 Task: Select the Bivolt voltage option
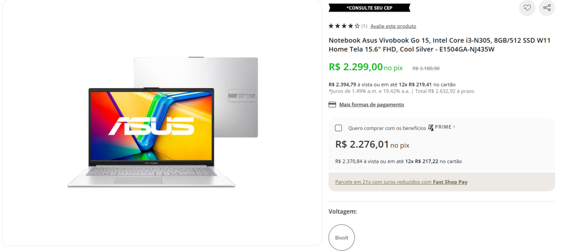coord(341,237)
